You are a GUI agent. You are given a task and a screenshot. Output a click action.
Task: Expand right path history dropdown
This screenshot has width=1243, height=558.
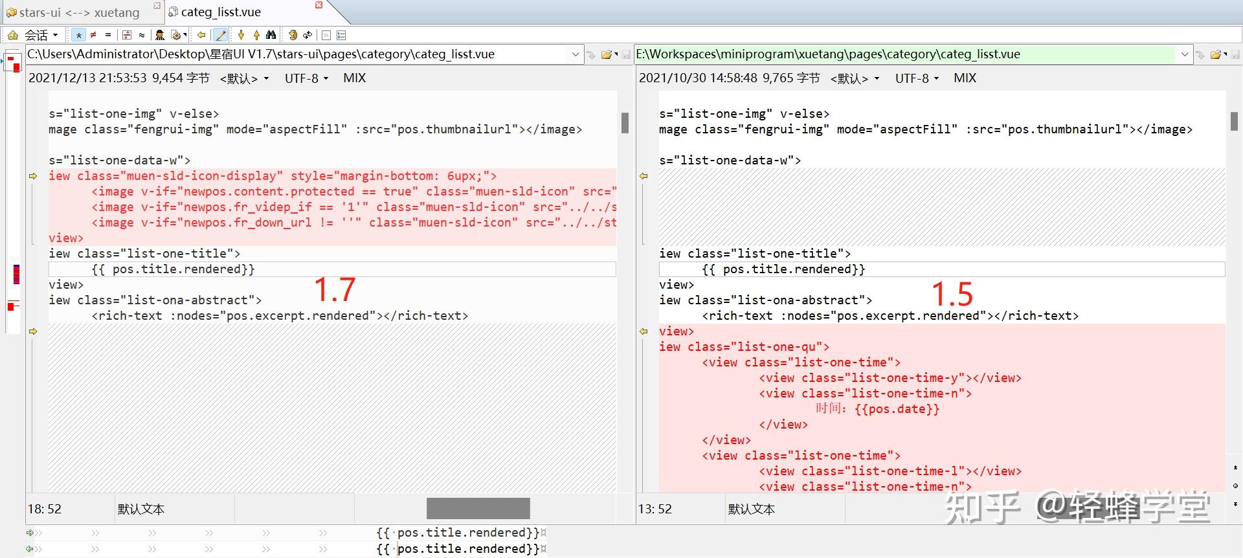tap(1185, 54)
